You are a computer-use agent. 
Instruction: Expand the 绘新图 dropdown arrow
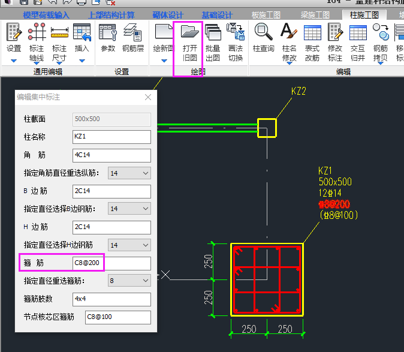[x=164, y=61]
